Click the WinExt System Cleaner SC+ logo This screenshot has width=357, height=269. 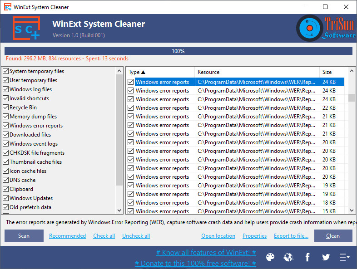coord(26,28)
